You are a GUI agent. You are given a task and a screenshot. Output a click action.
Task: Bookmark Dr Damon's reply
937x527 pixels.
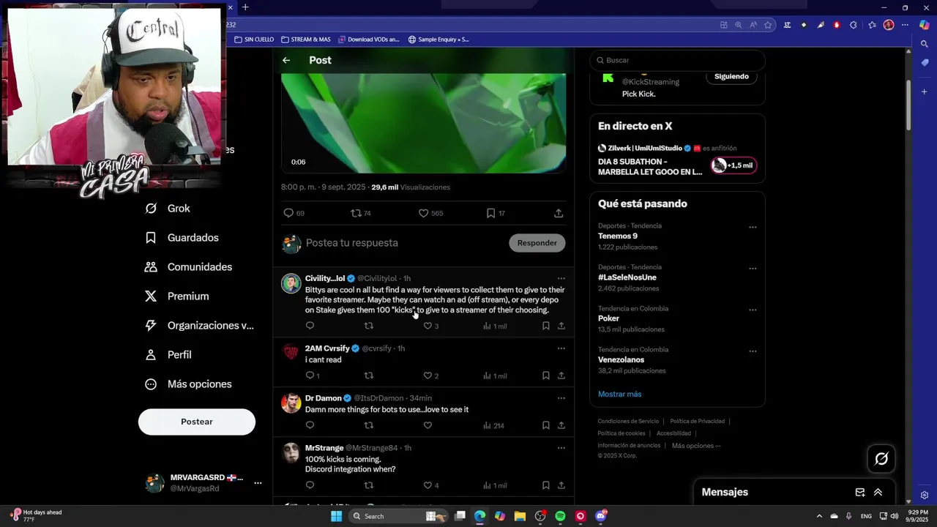(546, 425)
